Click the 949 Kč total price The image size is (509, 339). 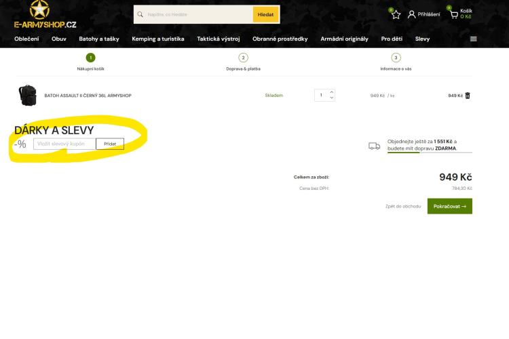coord(455,177)
